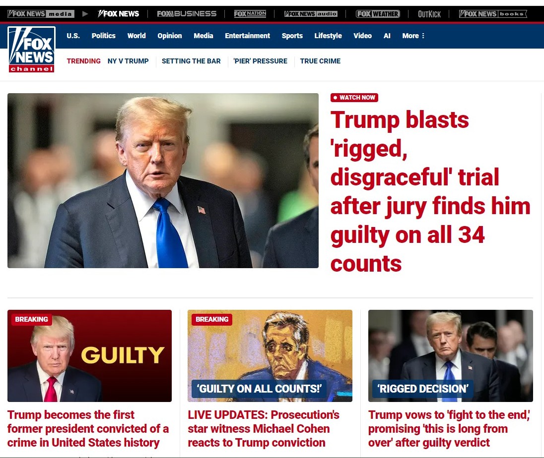Open the GUILTY breaking story thumbnail

[89, 356]
